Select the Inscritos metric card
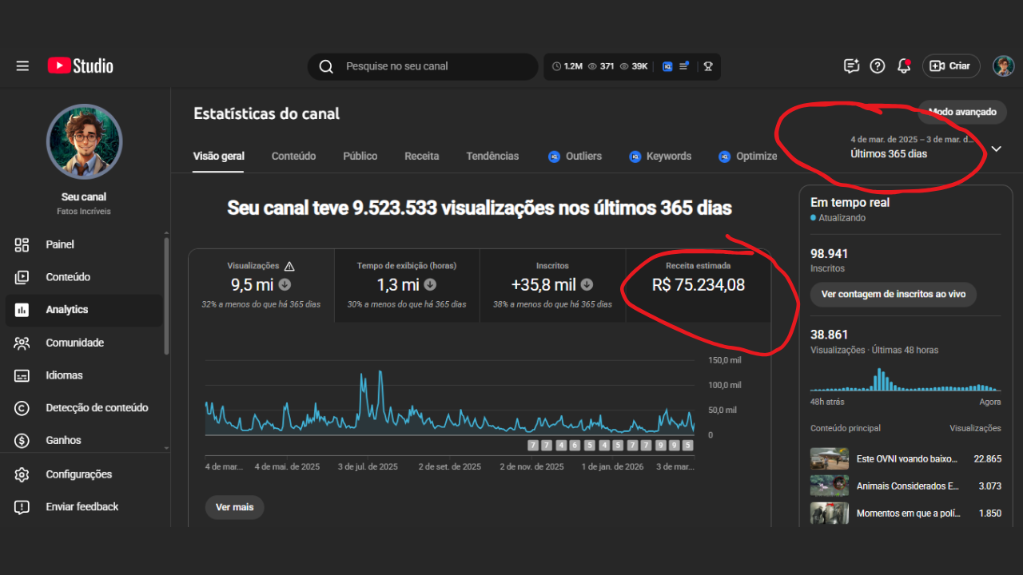This screenshot has width=1023, height=575. pyautogui.click(x=552, y=285)
